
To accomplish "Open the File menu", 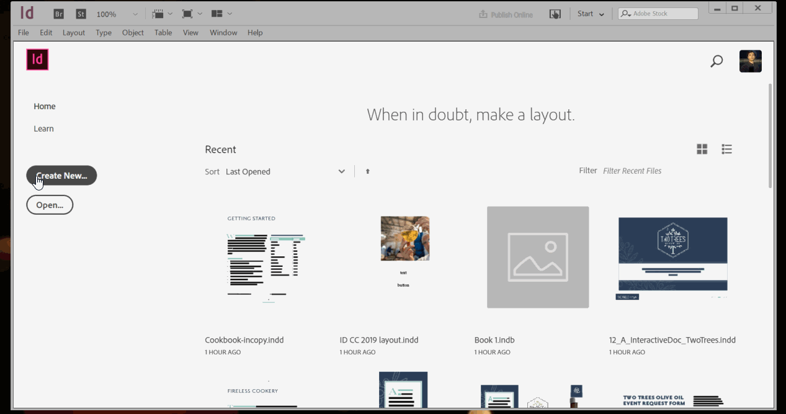I will [x=24, y=32].
